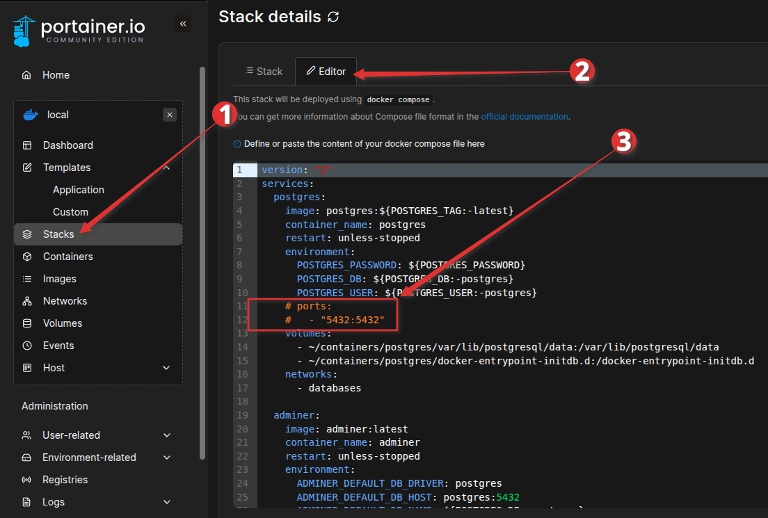Image resolution: width=768 pixels, height=518 pixels.
Task: Expand the Host menu chevron
Action: click(166, 368)
